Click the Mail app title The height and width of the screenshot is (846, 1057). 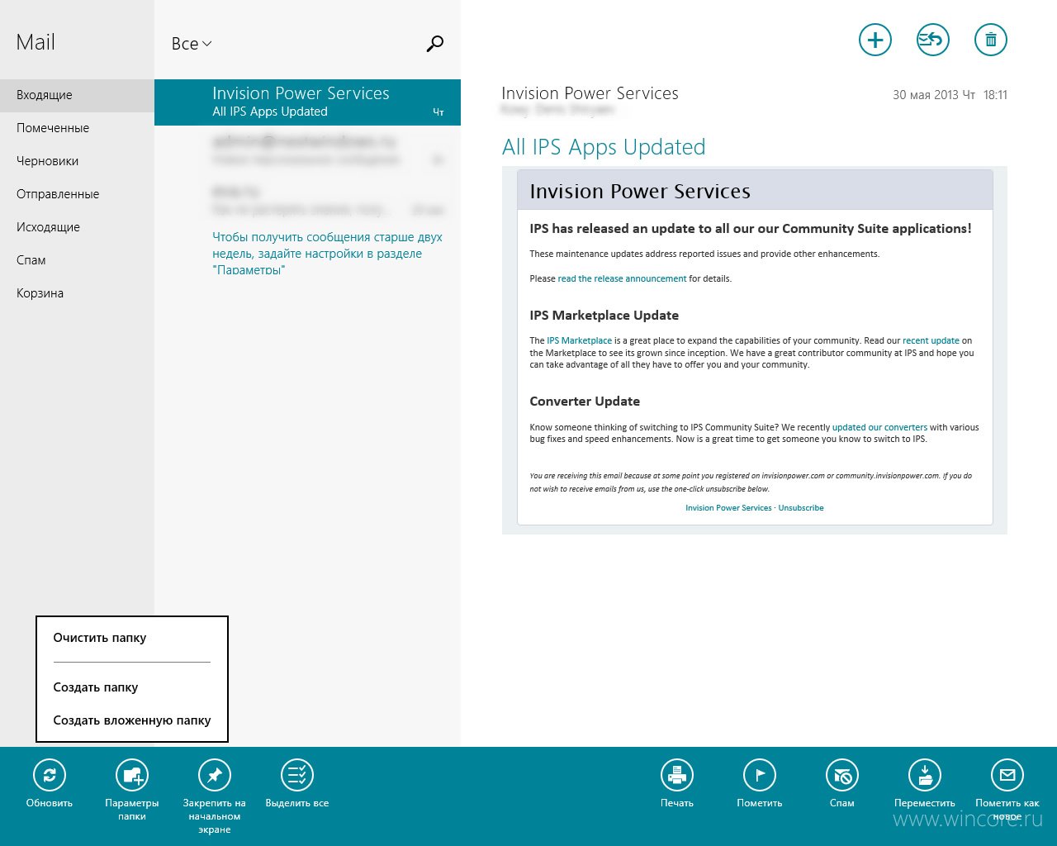click(x=36, y=42)
